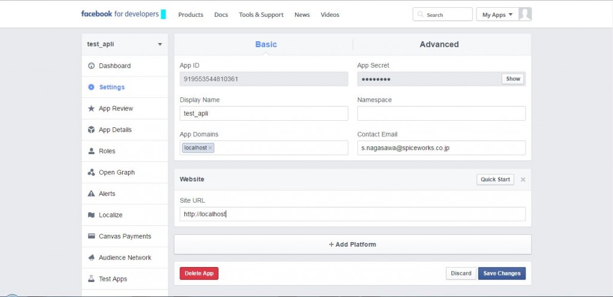Click the empty Namespace field
613x297 pixels.
tap(441, 114)
